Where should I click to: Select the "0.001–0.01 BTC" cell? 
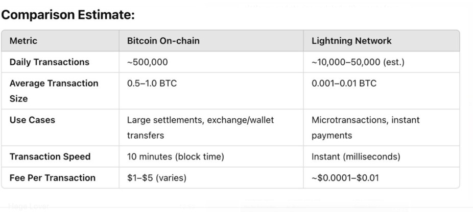tap(344, 83)
